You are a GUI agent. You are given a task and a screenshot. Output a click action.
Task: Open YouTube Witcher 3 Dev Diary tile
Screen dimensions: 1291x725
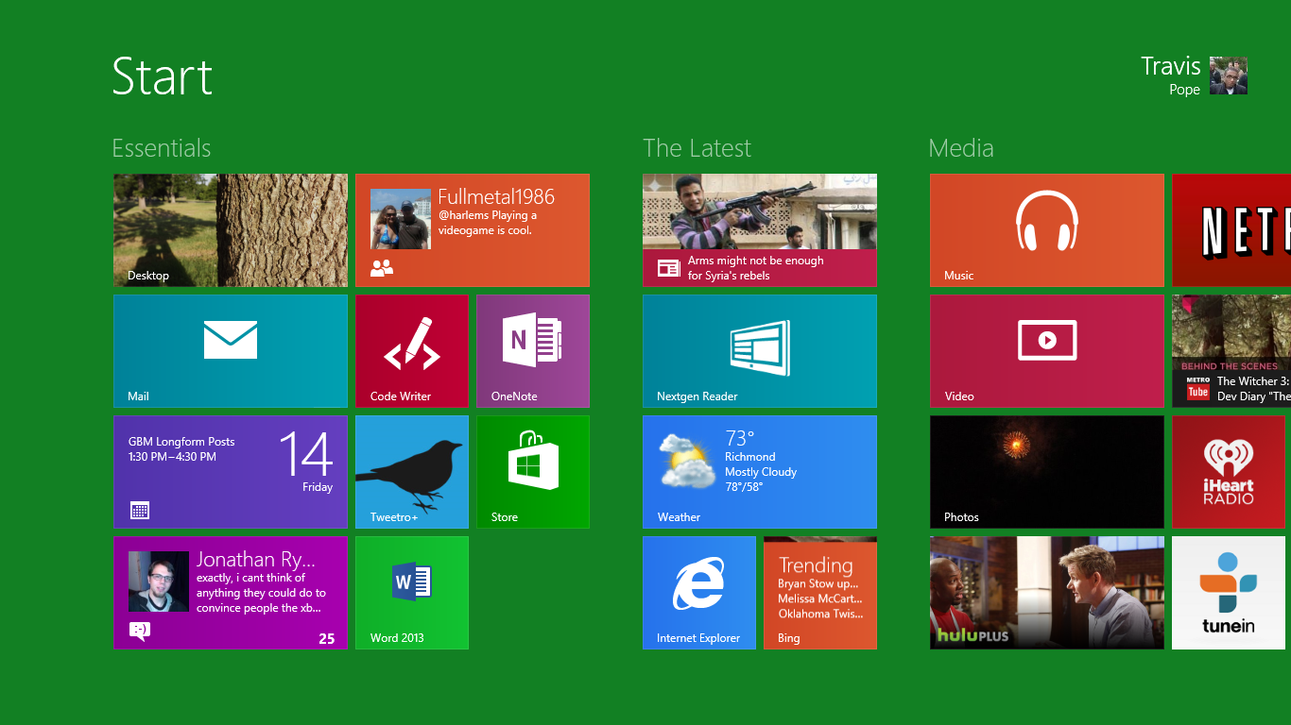1231,351
